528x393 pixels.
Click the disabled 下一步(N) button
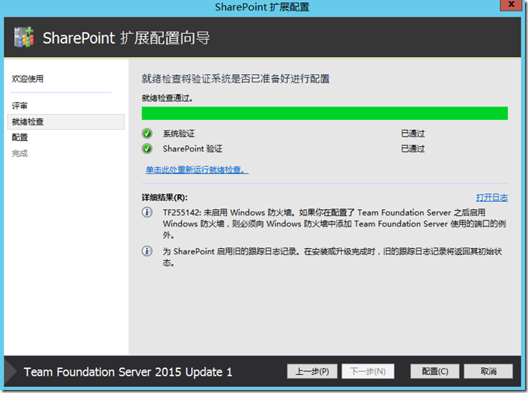click(x=368, y=371)
